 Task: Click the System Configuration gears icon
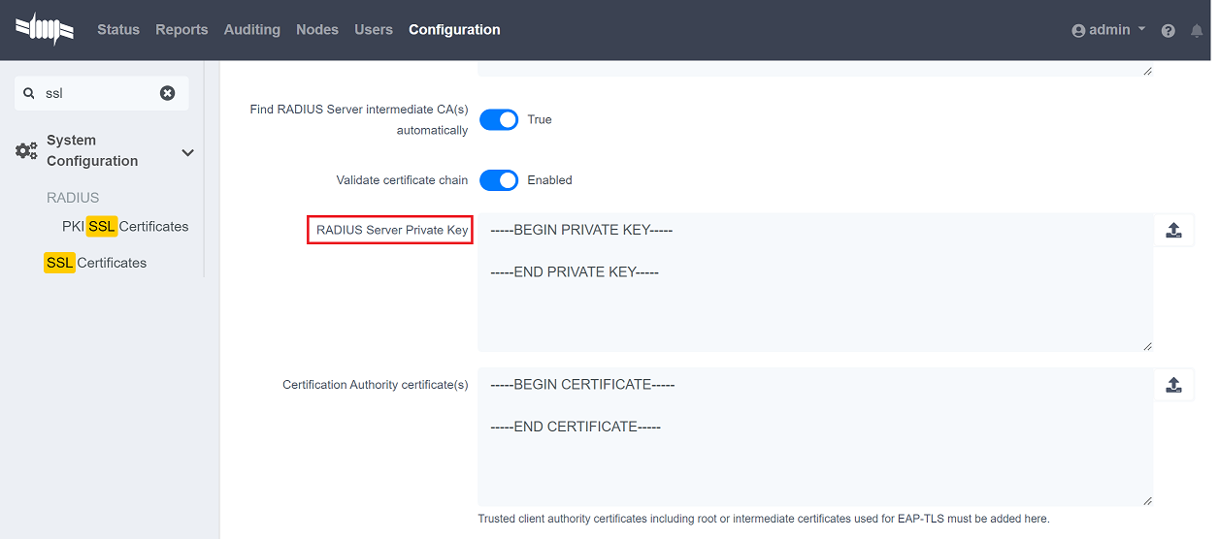(26, 151)
